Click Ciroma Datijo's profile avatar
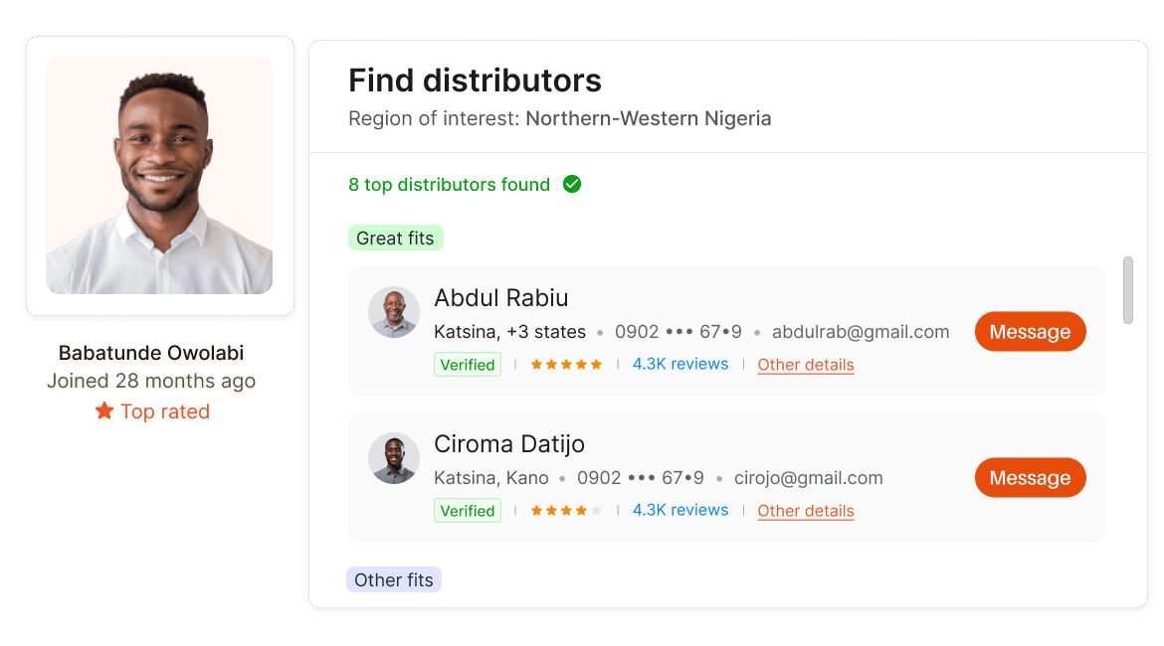1164x646 pixels. click(394, 458)
